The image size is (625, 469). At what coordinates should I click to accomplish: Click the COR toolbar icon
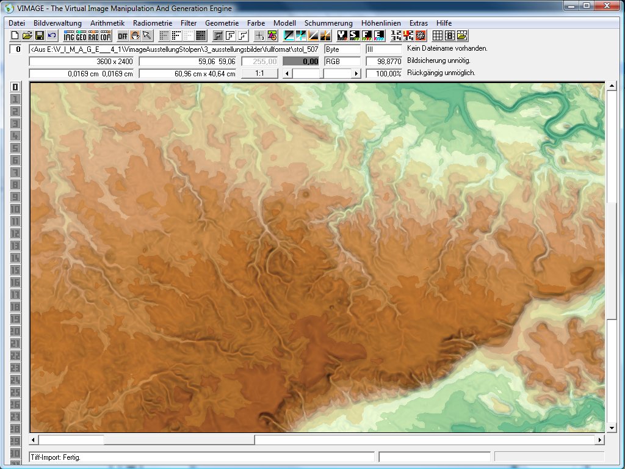click(x=106, y=35)
